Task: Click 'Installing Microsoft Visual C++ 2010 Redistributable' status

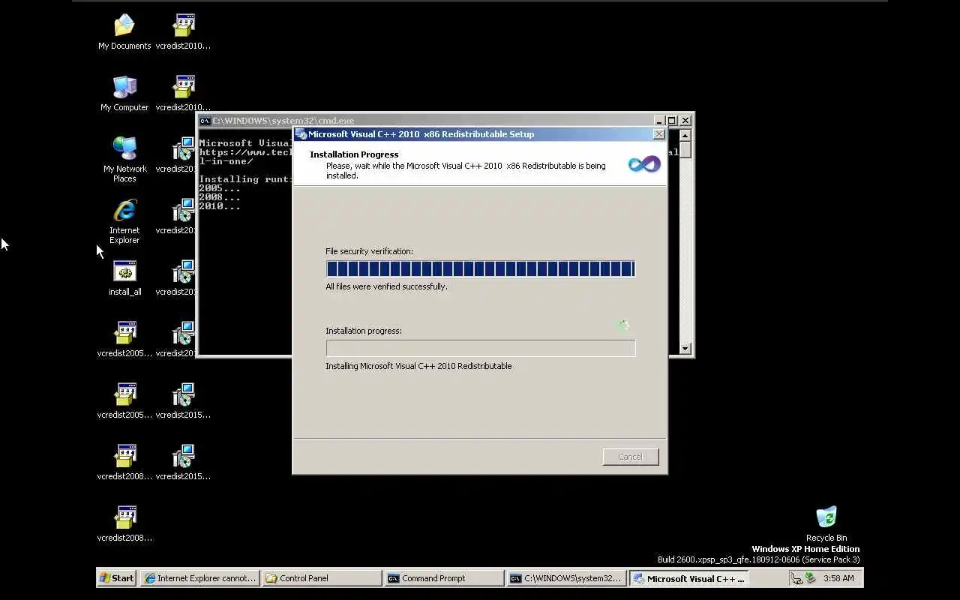Action: tap(418, 366)
